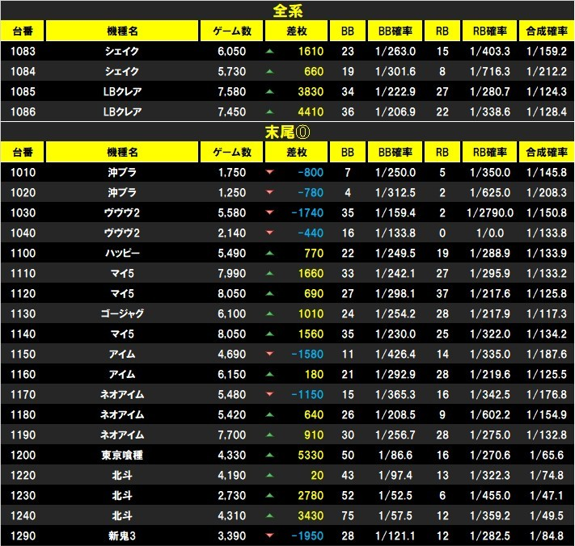
Task: Click the 1/2790.0 RB probability
Action: [x=490, y=212]
